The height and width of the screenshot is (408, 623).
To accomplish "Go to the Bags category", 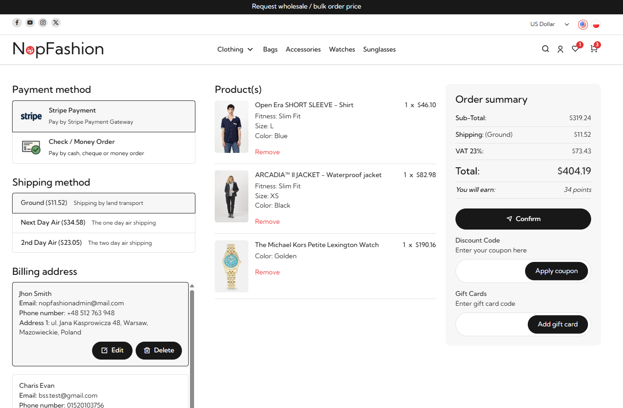I will pos(270,49).
